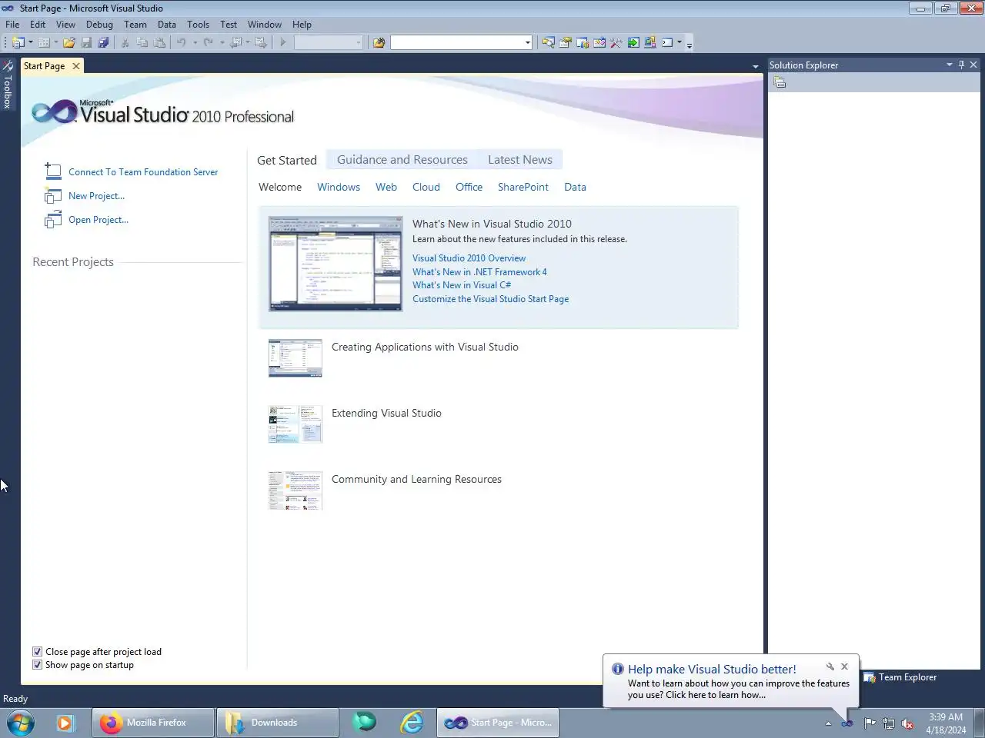The height and width of the screenshot is (738, 985).
Task: Toggle Close page after project load checkbox
Action: (37, 652)
